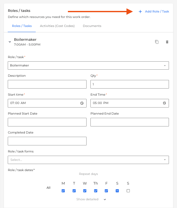Focus the Planned Start Date field
Screen dimensions: 177x208
(47, 122)
